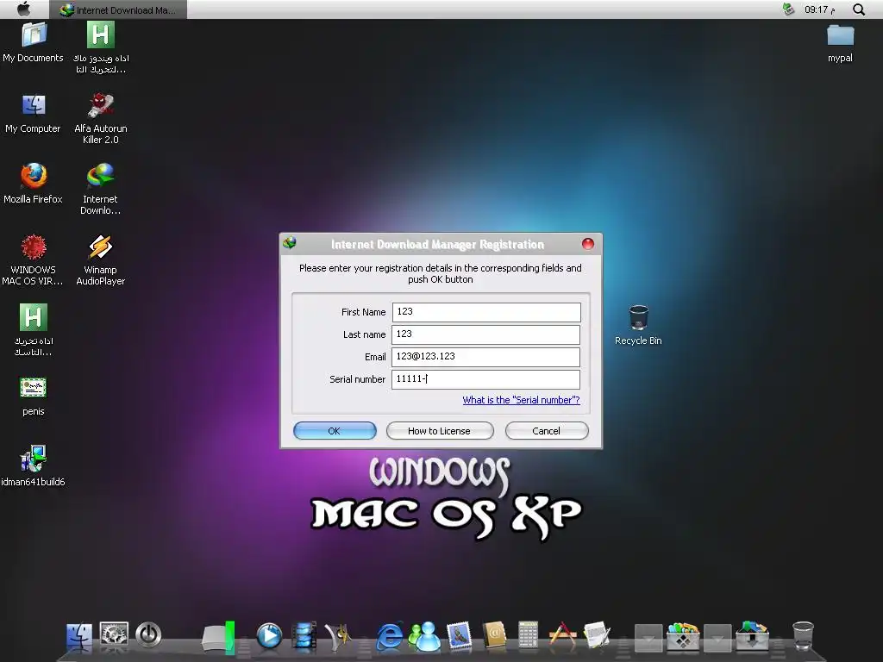Click the trash can icon in dock

click(x=803, y=636)
